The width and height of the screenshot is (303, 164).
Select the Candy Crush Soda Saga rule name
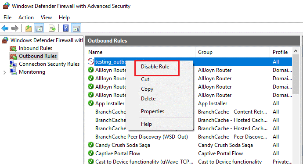click(123, 145)
